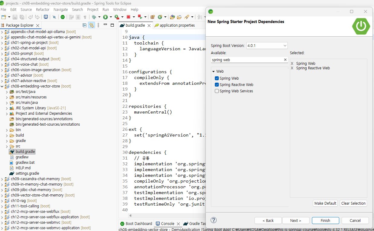This screenshot has height=231, width=374.
Task: Expand the src/main/resources folder
Action: coord(7,97)
